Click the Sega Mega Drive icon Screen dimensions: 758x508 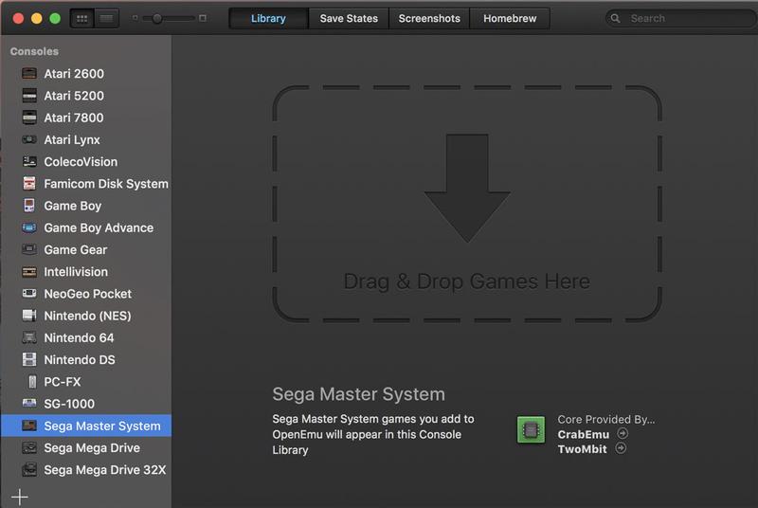29,447
